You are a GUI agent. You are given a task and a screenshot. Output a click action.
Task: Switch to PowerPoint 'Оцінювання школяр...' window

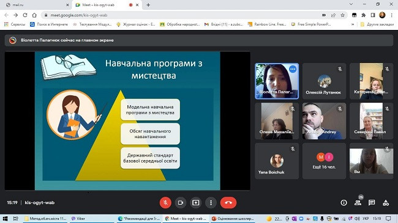click(233, 219)
